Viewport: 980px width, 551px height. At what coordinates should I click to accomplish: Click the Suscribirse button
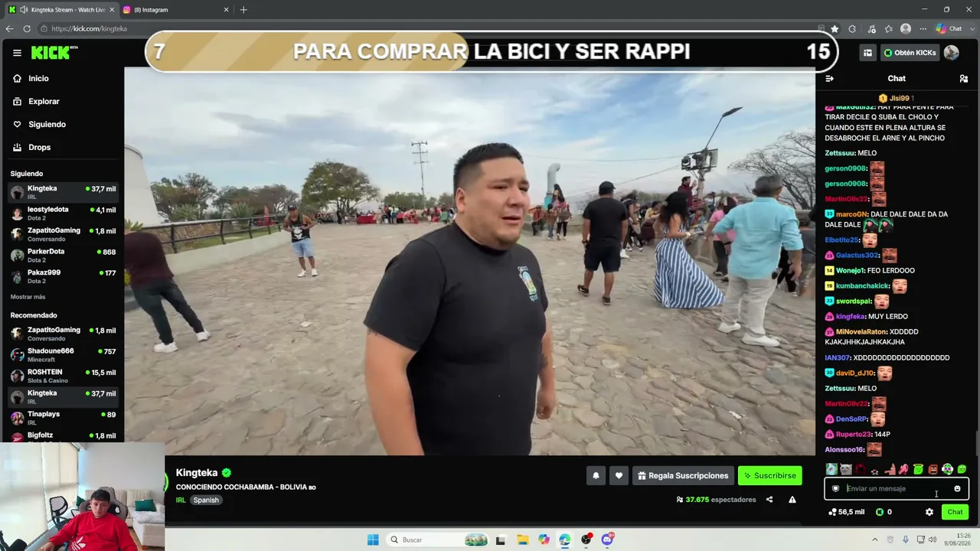click(x=769, y=475)
